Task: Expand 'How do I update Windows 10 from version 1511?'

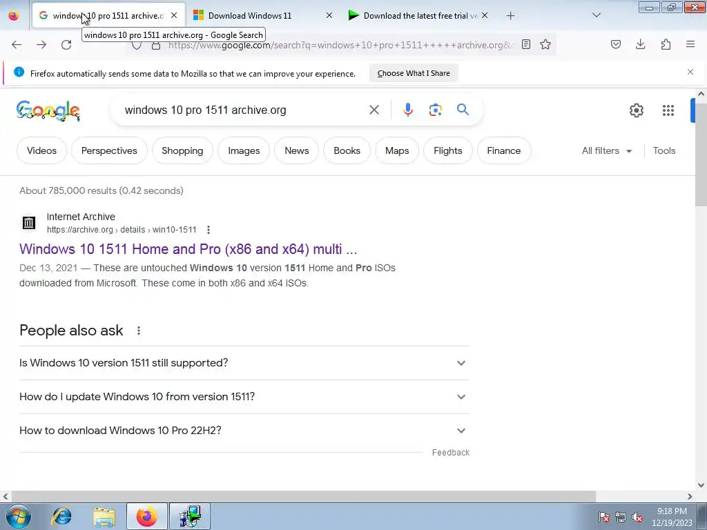Action: point(244,397)
